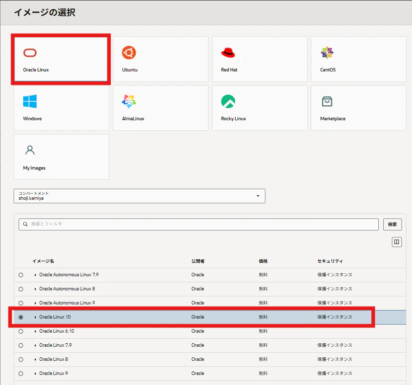Select the Rocky Linux card label

point(234,119)
